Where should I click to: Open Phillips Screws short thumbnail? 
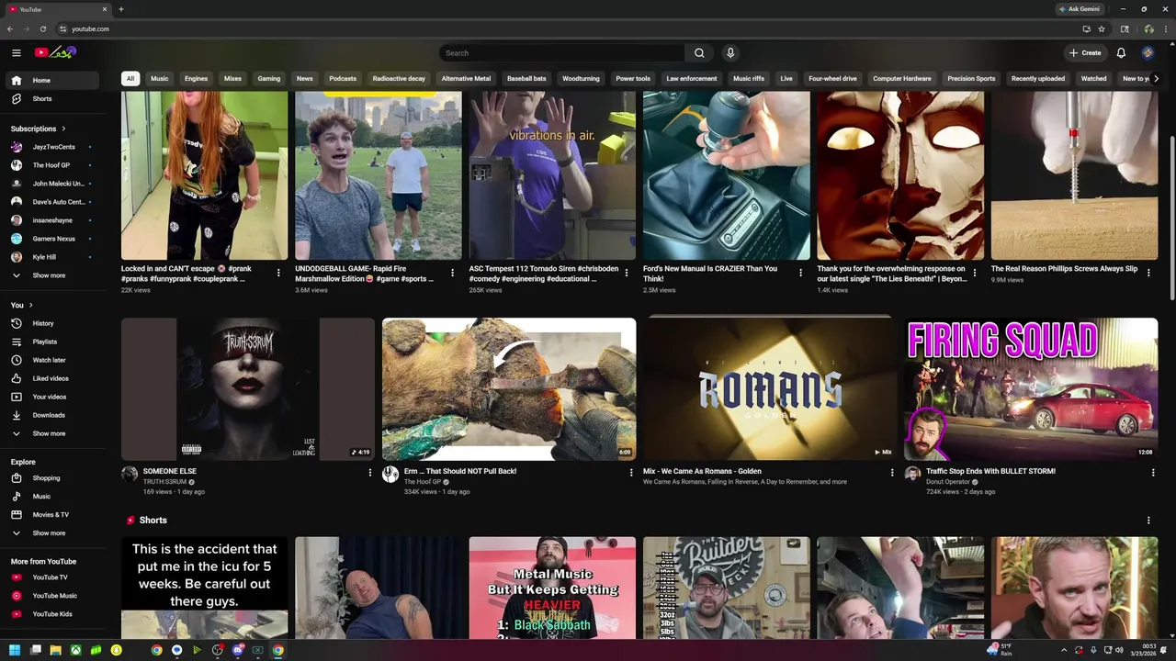pos(1074,175)
